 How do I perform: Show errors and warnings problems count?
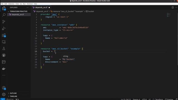tap(10, 99)
